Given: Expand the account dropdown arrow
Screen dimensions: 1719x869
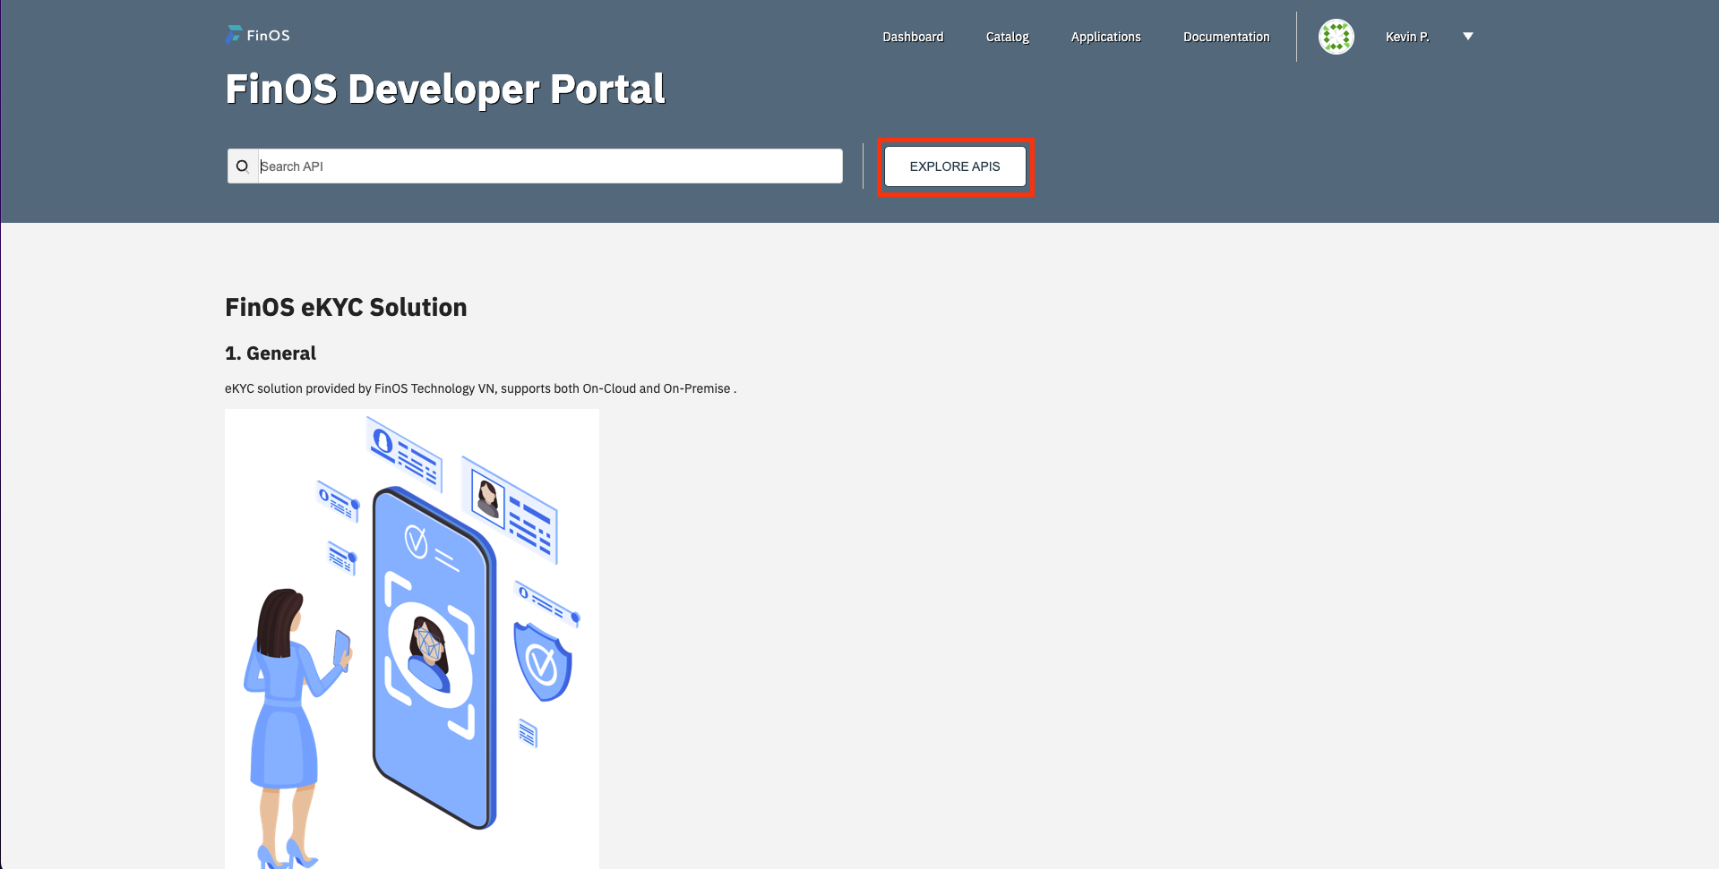Looking at the screenshot, I should point(1467,37).
